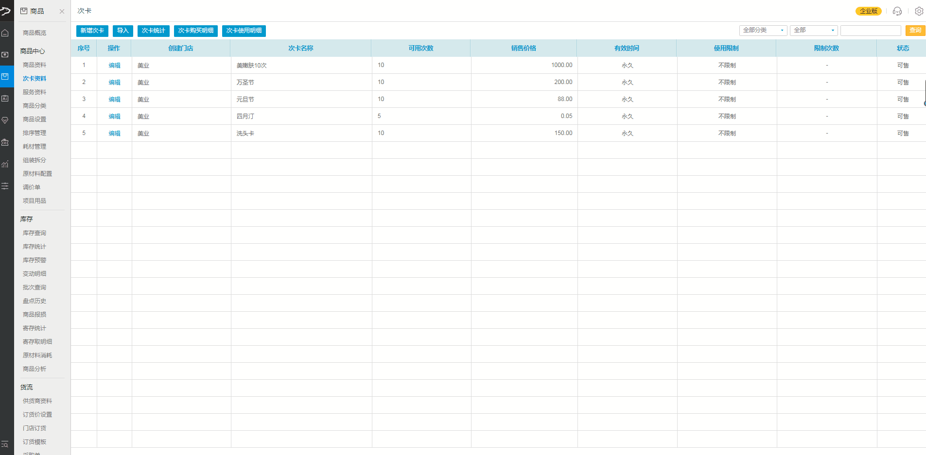Click the orange 查询 button

pyautogui.click(x=915, y=31)
